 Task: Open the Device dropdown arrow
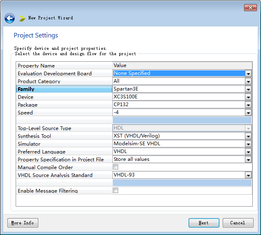248,97
